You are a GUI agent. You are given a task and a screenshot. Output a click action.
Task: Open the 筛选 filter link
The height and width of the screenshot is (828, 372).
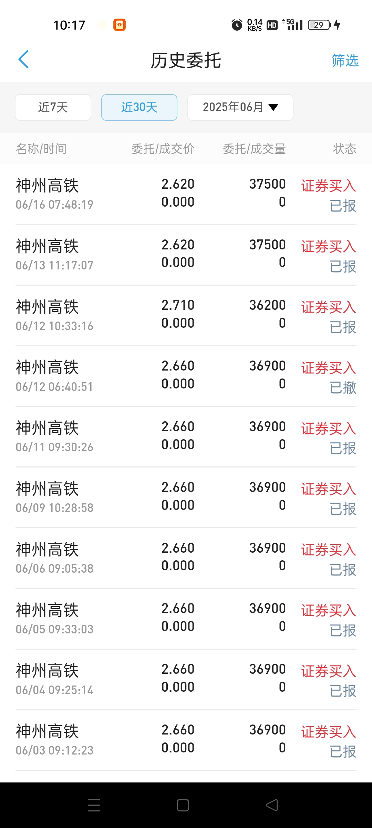tap(345, 60)
